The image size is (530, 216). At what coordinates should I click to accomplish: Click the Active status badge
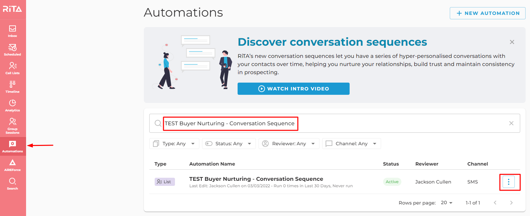coord(392,182)
